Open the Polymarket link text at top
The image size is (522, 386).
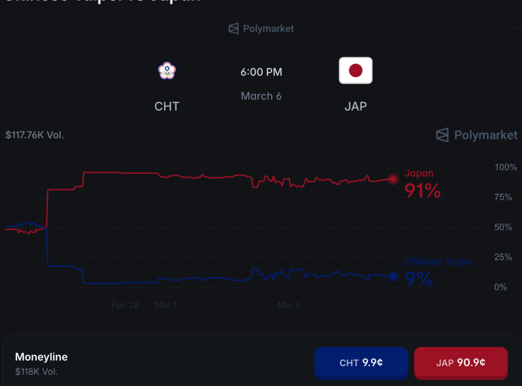pos(268,29)
